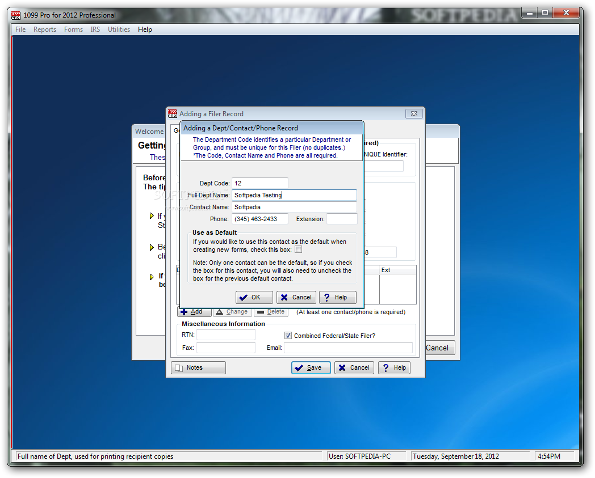Click User: SOFTPEDIA-PC in status bar
This screenshot has width=595, height=478.
pyautogui.click(x=359, y=456)
